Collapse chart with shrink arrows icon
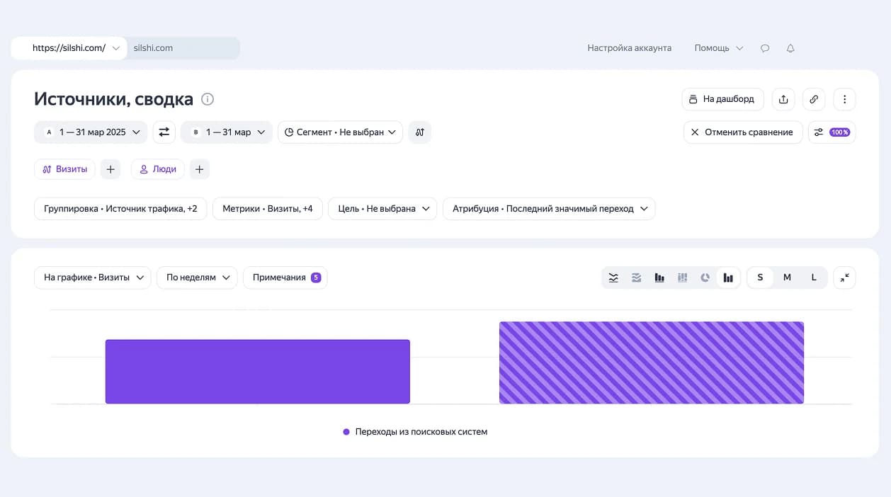 click(844, 278)
